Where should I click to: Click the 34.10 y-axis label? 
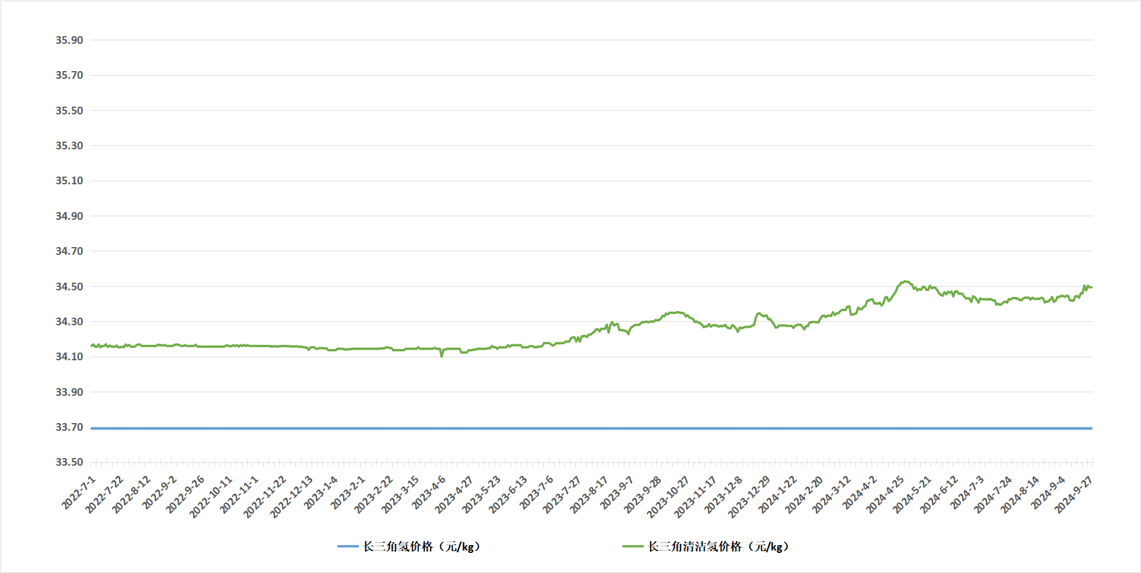tap(69, 357)
